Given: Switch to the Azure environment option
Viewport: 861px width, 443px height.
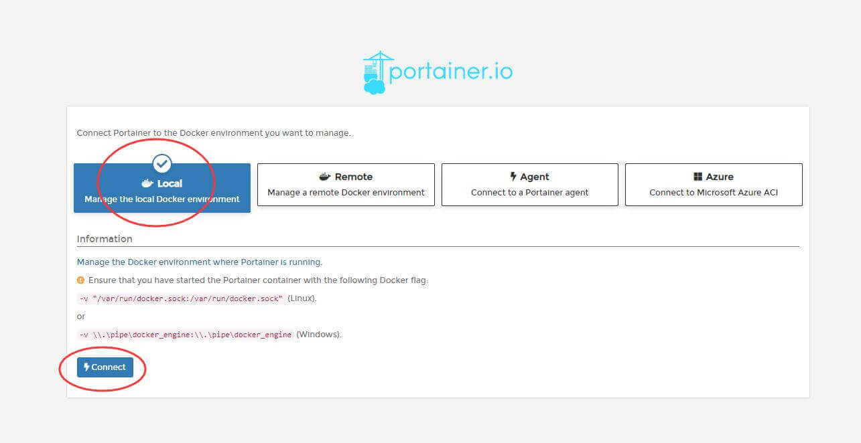Looking at the screenshot, I should point(714,185).
